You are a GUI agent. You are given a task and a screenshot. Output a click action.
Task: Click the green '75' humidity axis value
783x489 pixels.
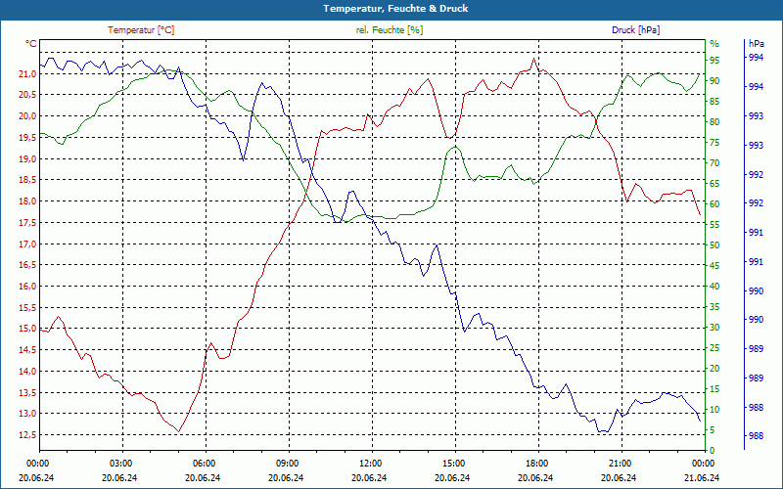[714, 143]
